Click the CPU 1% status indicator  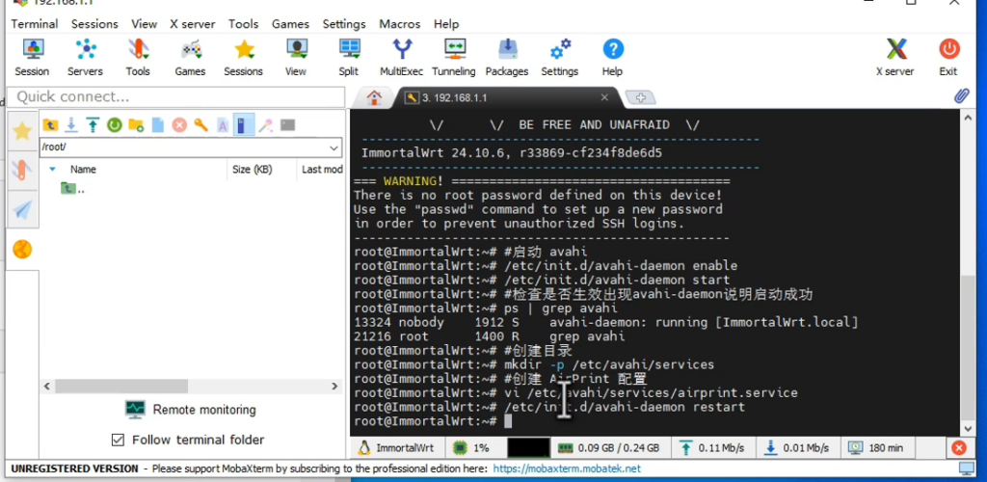point(471,448)
